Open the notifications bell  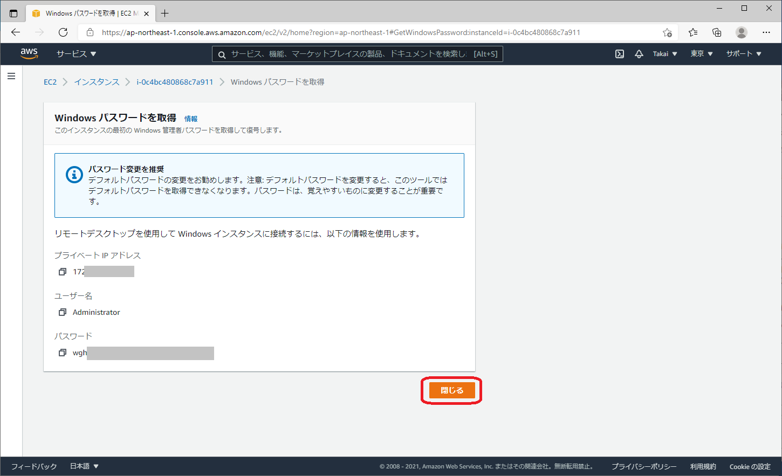[639, 53]
